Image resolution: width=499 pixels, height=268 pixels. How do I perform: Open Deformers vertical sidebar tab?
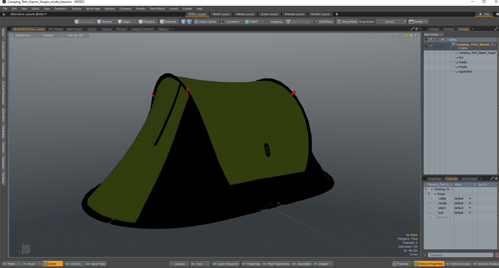(3, 115)
